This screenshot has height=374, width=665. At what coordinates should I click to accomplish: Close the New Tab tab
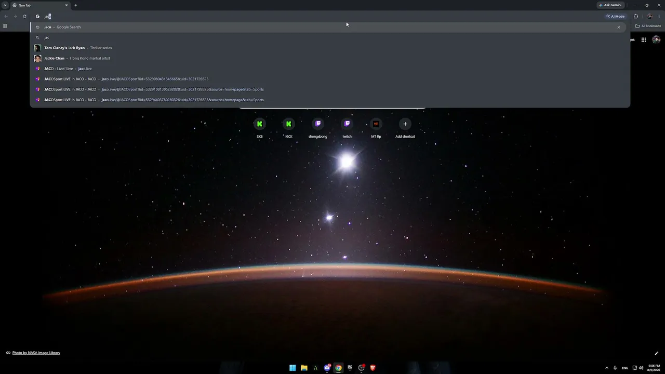(66, 5)
